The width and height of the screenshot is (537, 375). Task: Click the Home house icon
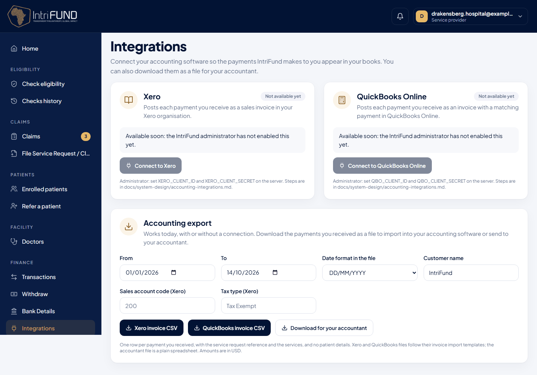coord(14,49)
